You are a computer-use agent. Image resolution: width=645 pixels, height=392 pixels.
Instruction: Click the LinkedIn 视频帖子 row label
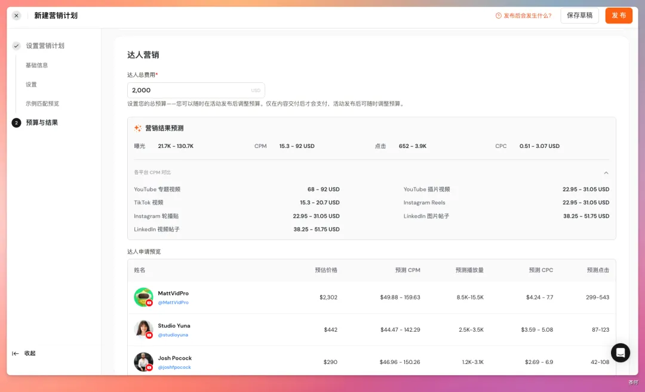tap(156, 229)
